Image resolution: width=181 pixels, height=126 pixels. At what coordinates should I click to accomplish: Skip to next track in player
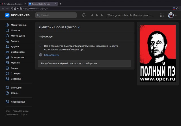coord(102,15)
